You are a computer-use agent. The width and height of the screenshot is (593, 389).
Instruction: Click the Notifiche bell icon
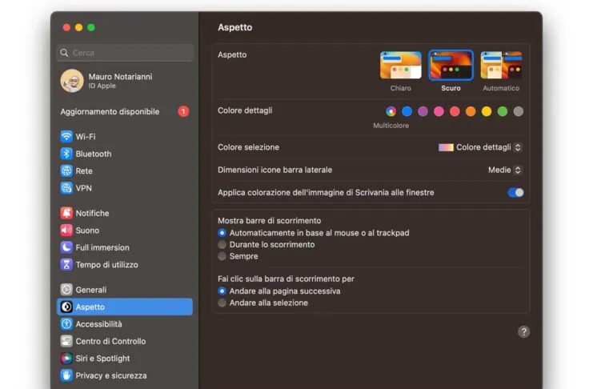coord(66,213)
